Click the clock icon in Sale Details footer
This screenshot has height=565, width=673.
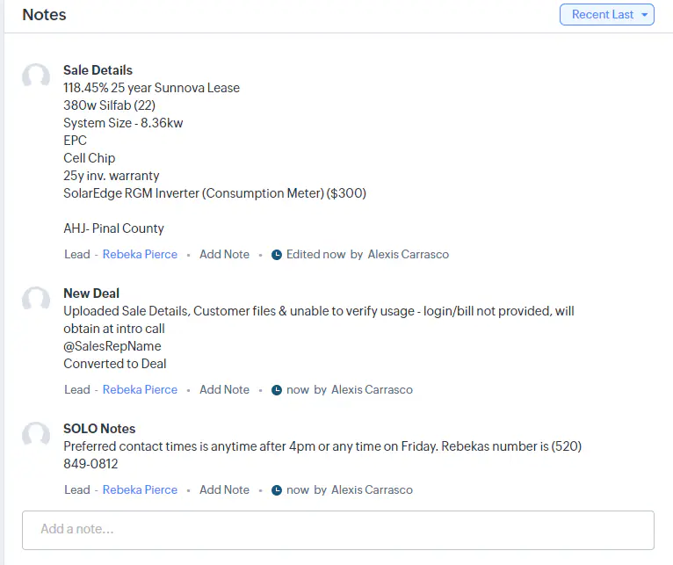pyautogui.click(x=277, y=255)
